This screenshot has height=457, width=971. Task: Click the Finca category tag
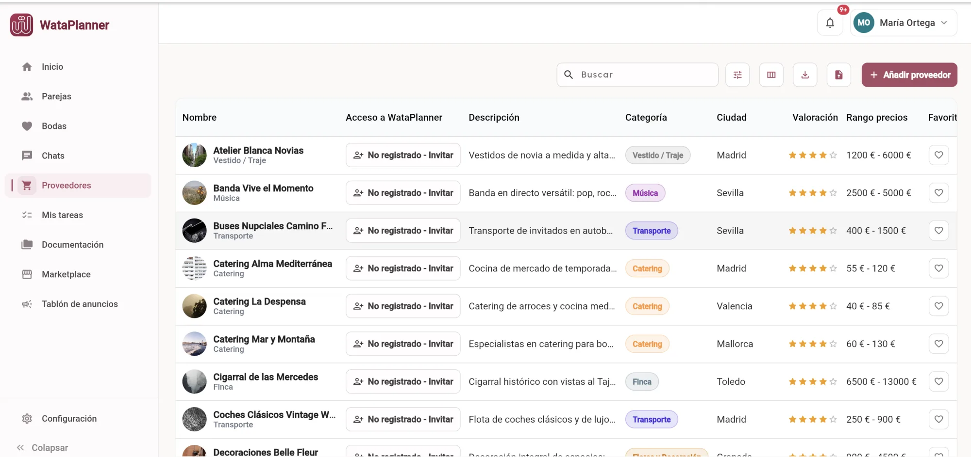pos(642,382)
